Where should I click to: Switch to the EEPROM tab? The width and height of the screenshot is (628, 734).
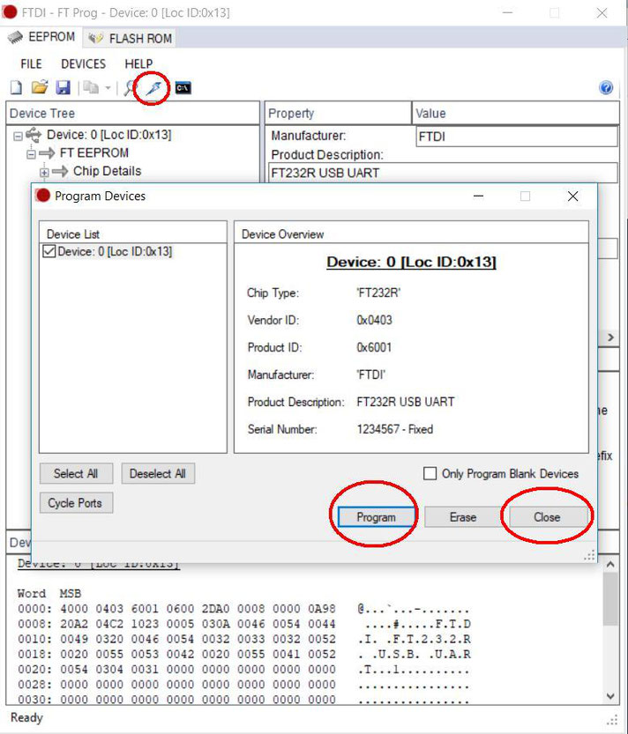click(x=41, y=37)
